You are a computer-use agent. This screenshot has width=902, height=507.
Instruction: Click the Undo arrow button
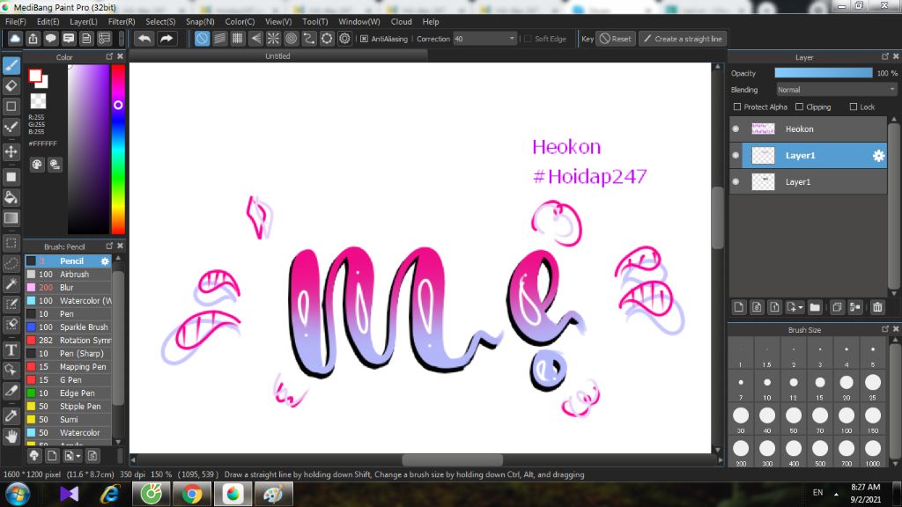tap(144, 39)
